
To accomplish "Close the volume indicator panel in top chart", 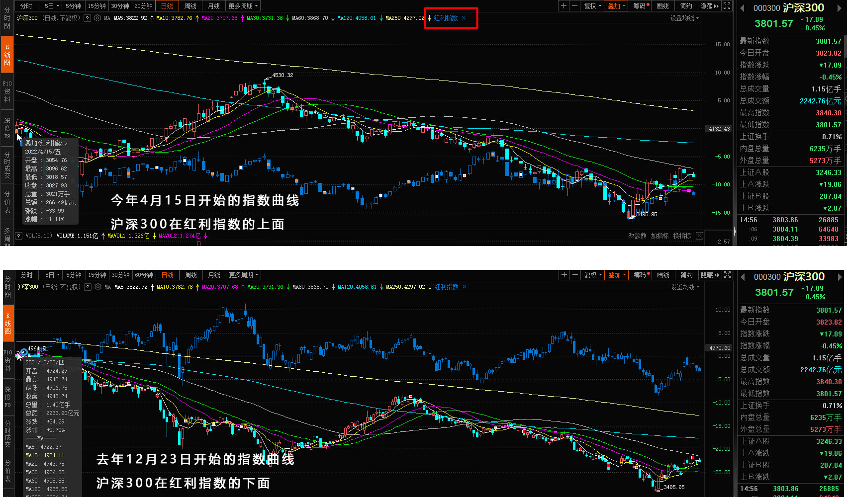I will [x=699, y=236].
